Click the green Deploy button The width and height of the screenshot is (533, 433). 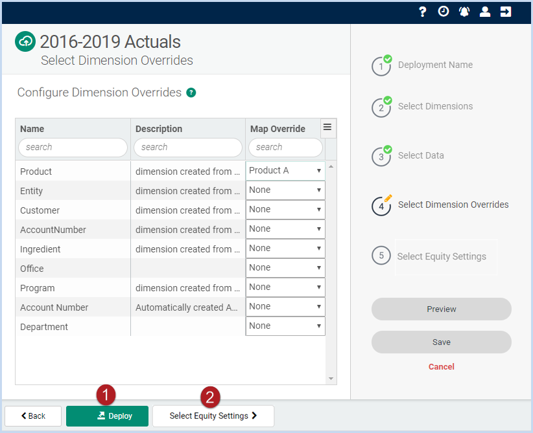point(107,416)
